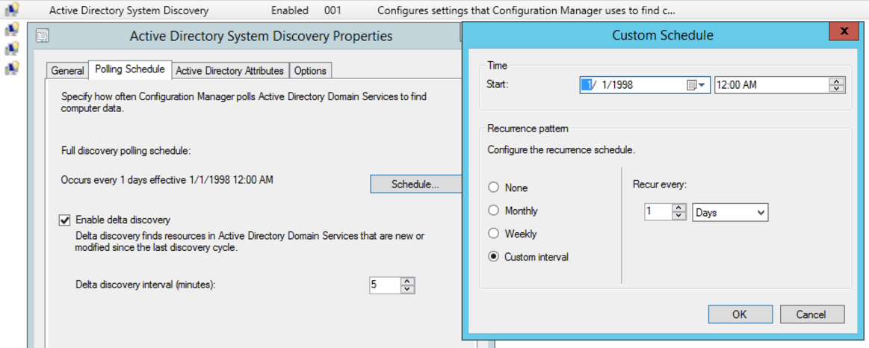Viewport: 869px width, 348px height.
Task: Switch to the General tab
Action: click(67, 71)
